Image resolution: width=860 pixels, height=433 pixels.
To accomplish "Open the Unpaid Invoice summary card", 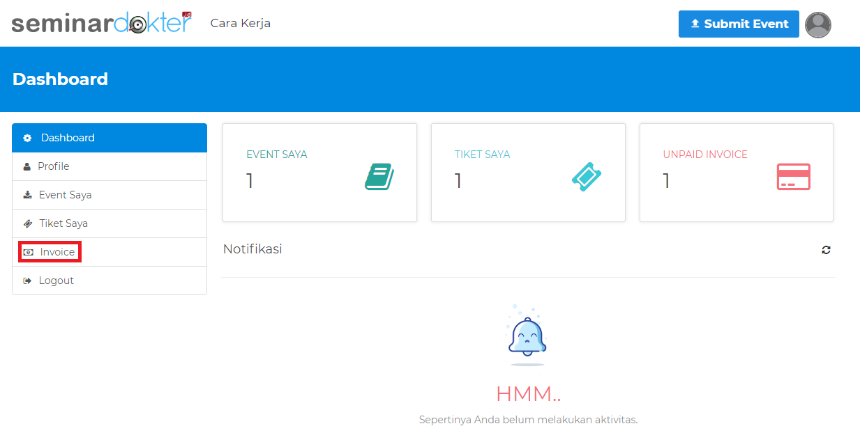I will point(736,173).
